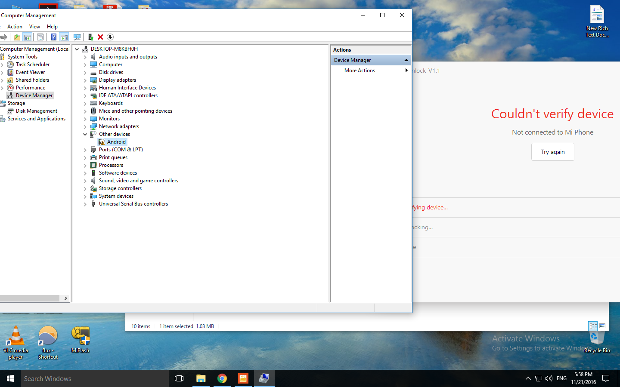This screenshot has height=387, width=620.
Task: Open the Action menu
Action: [x=15, y=27]
